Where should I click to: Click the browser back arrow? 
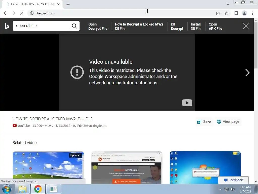(x=6, y=13)
